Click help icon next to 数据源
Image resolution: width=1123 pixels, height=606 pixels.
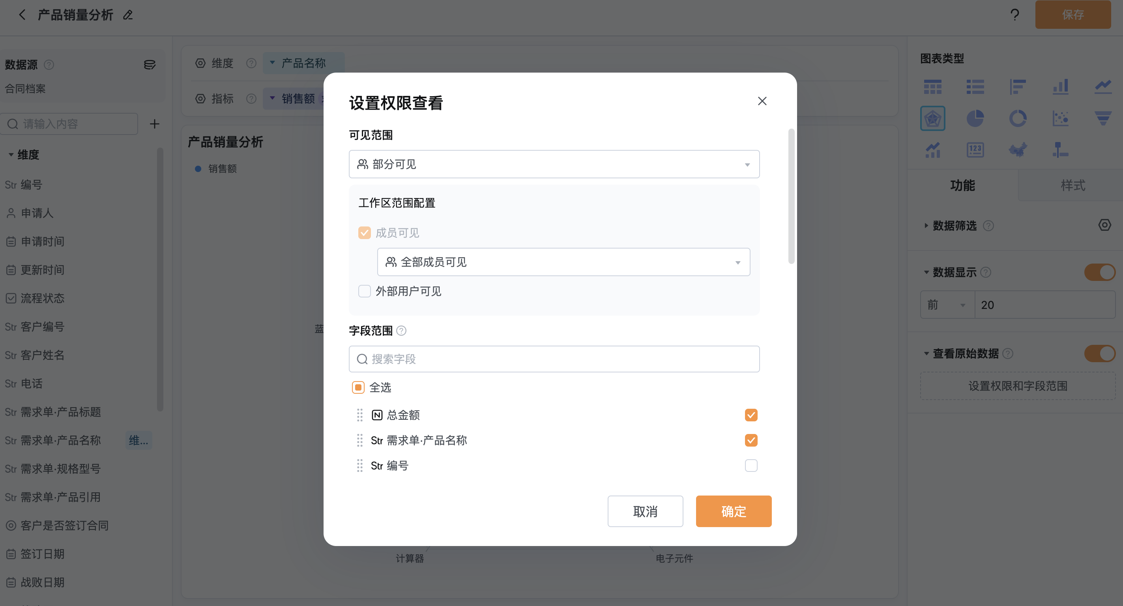49,65
